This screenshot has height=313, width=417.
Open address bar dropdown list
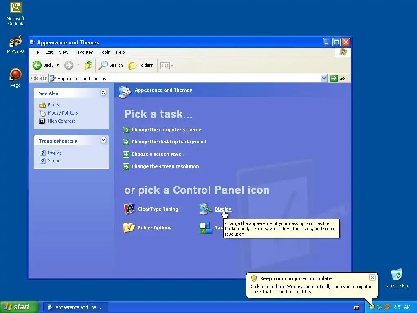[x=324, y=78]
